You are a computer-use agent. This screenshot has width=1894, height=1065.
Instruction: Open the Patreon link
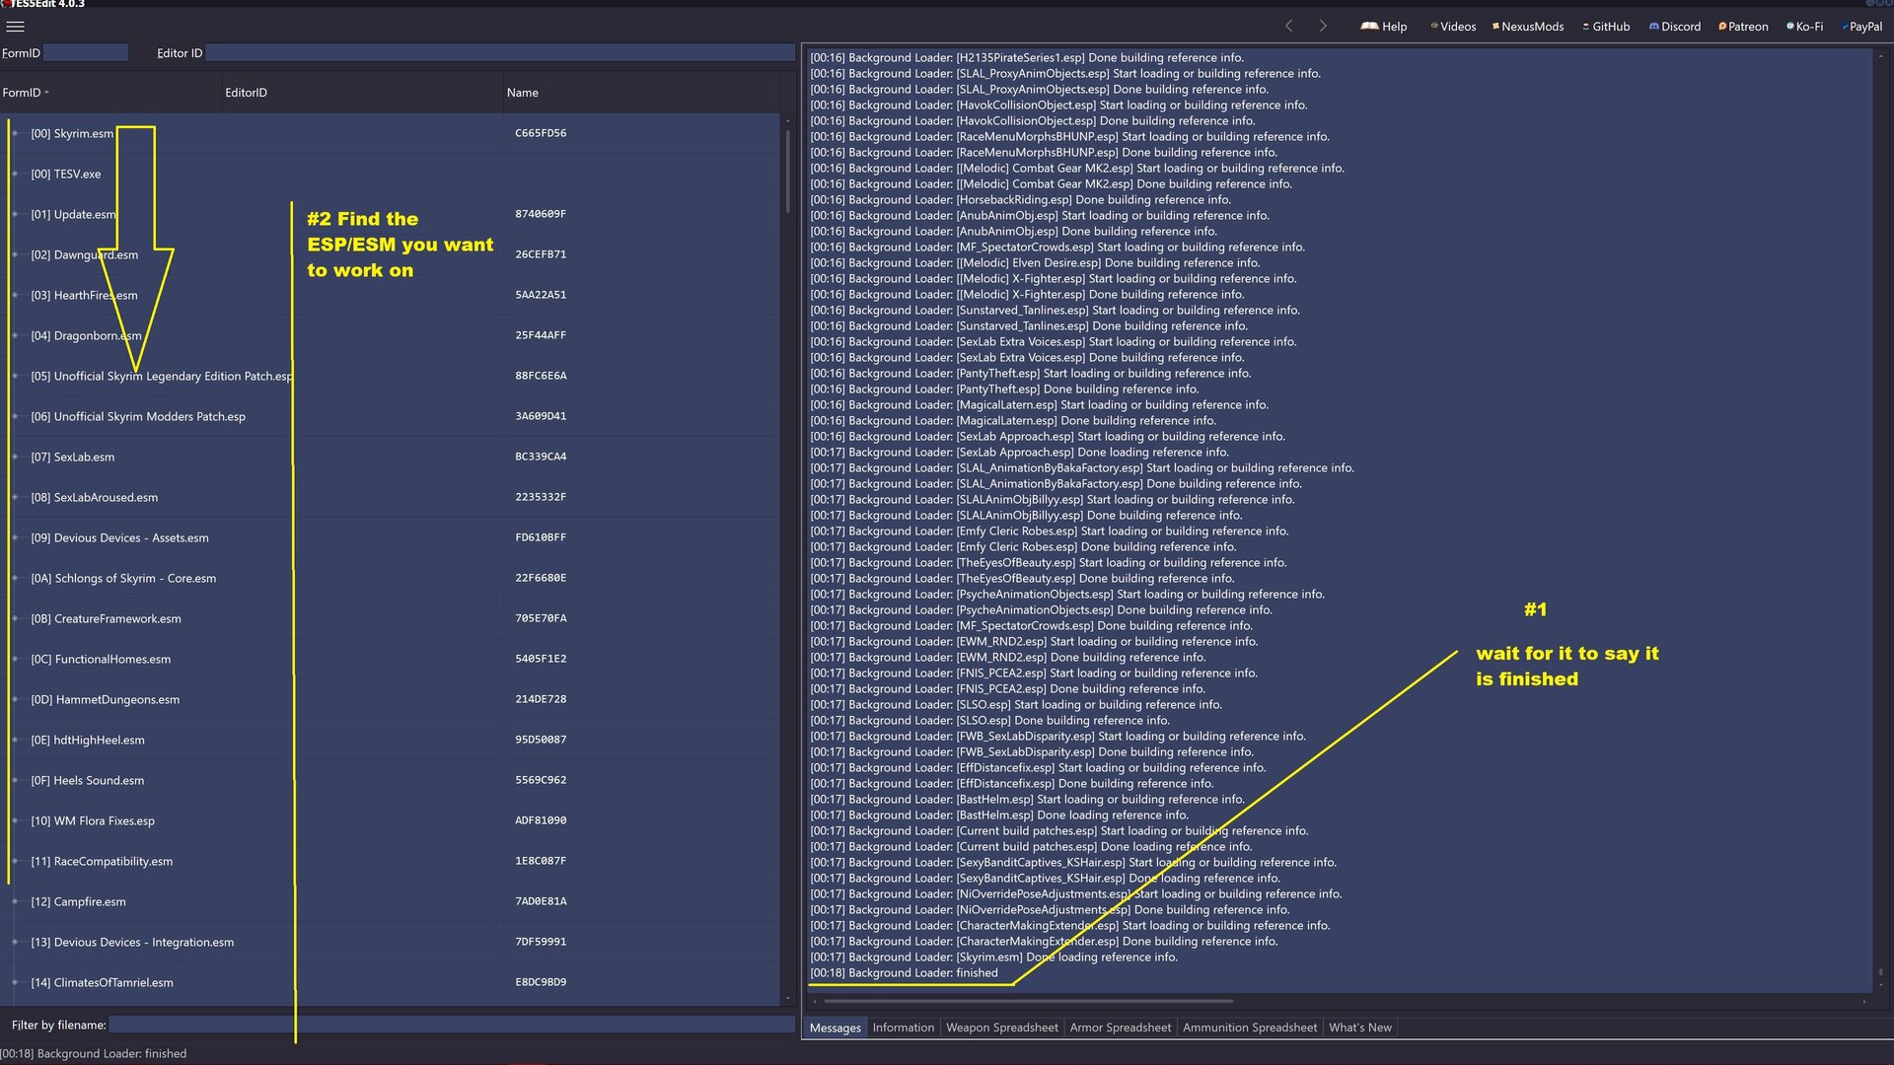[x=1743, y=27]
